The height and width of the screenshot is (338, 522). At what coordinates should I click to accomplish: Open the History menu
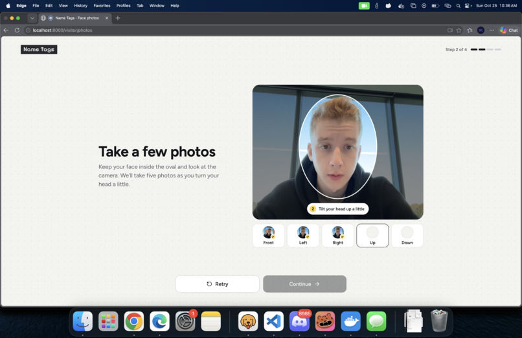(80, 6)
